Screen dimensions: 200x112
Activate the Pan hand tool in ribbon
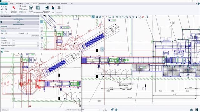53,10
